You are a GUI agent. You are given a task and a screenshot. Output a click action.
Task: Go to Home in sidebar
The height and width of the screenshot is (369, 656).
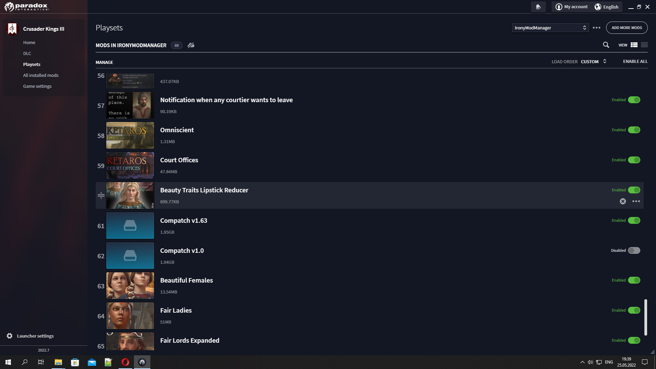point(29,42)
